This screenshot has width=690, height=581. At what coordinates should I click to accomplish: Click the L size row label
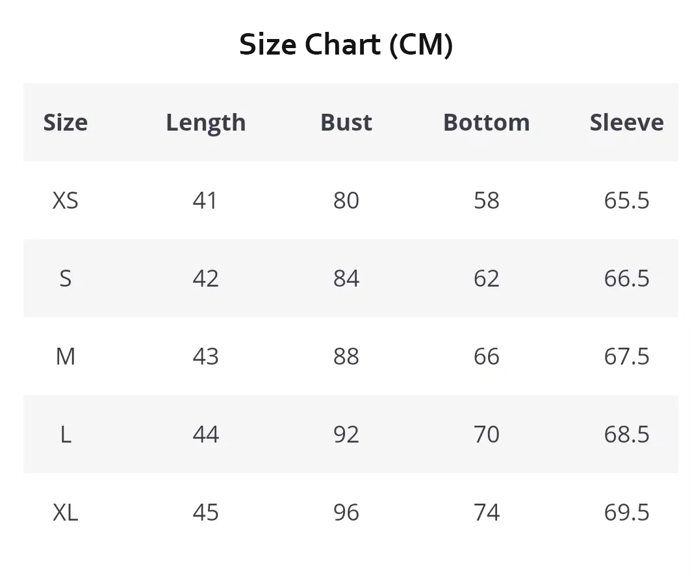point(66,434)
